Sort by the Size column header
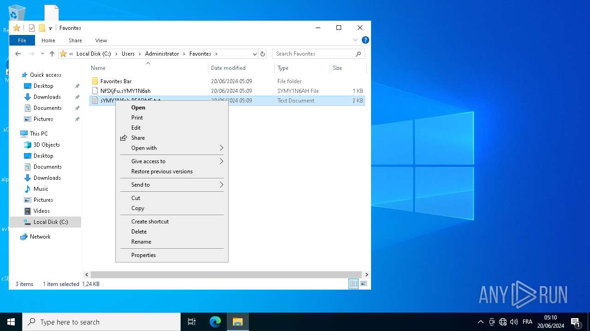This screenshot has height=331, width=590. (348, 68)
